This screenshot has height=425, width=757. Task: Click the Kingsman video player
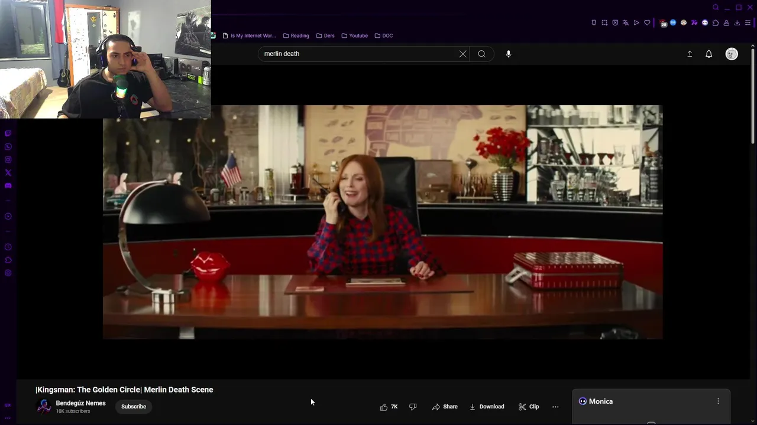pos(383,222)
